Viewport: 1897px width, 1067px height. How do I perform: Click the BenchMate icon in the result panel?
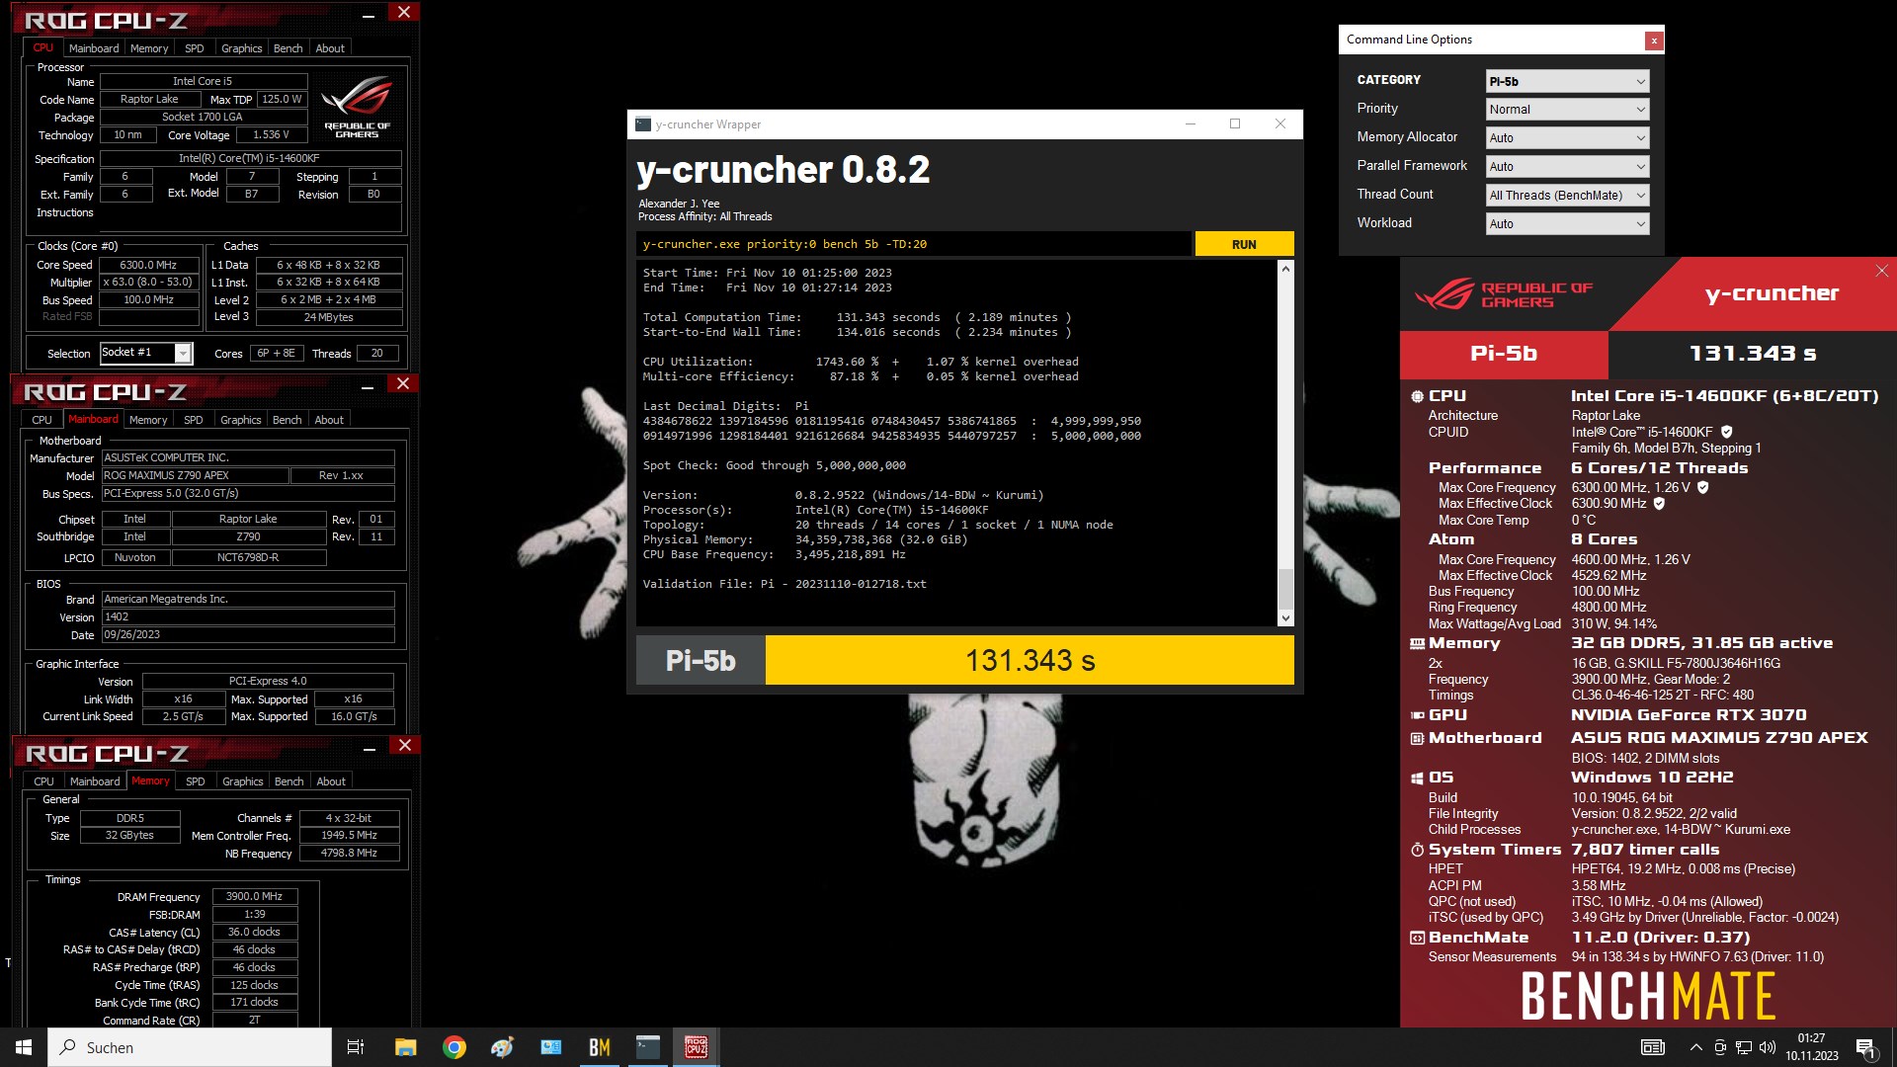coord(1417,938)
